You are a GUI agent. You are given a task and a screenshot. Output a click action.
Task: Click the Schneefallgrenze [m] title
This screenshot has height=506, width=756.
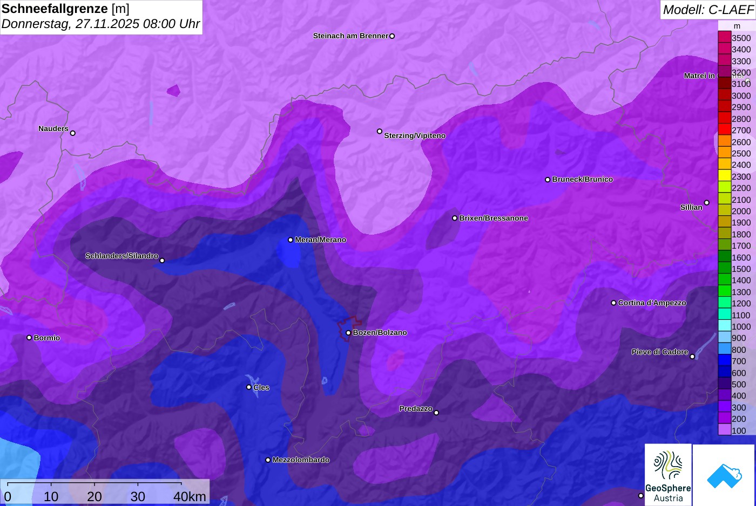click(x=65, y=9)
